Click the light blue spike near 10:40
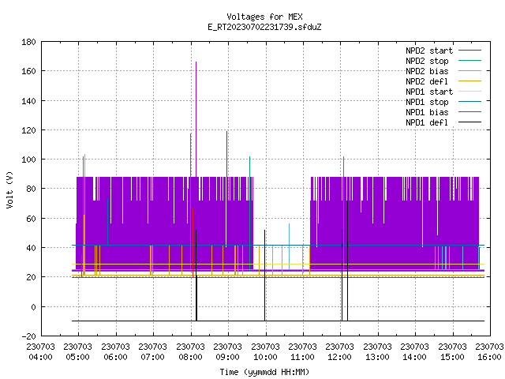The height and width of the screenshot is (379, 505). 290,246
